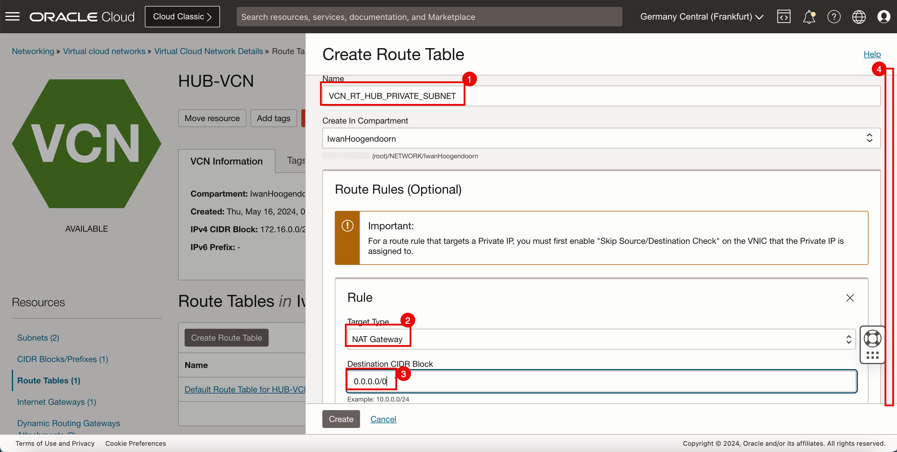Open the Cloud Shell developer tools icon
Viewport: 897px width, 452px height.
tap(784, 16)
